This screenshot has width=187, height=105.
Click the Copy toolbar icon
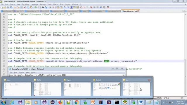click(28, 7)
